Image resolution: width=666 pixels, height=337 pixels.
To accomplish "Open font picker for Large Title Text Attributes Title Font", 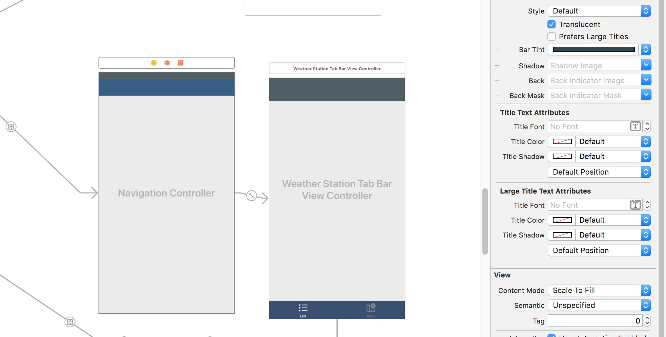I will tap(636, 205).
